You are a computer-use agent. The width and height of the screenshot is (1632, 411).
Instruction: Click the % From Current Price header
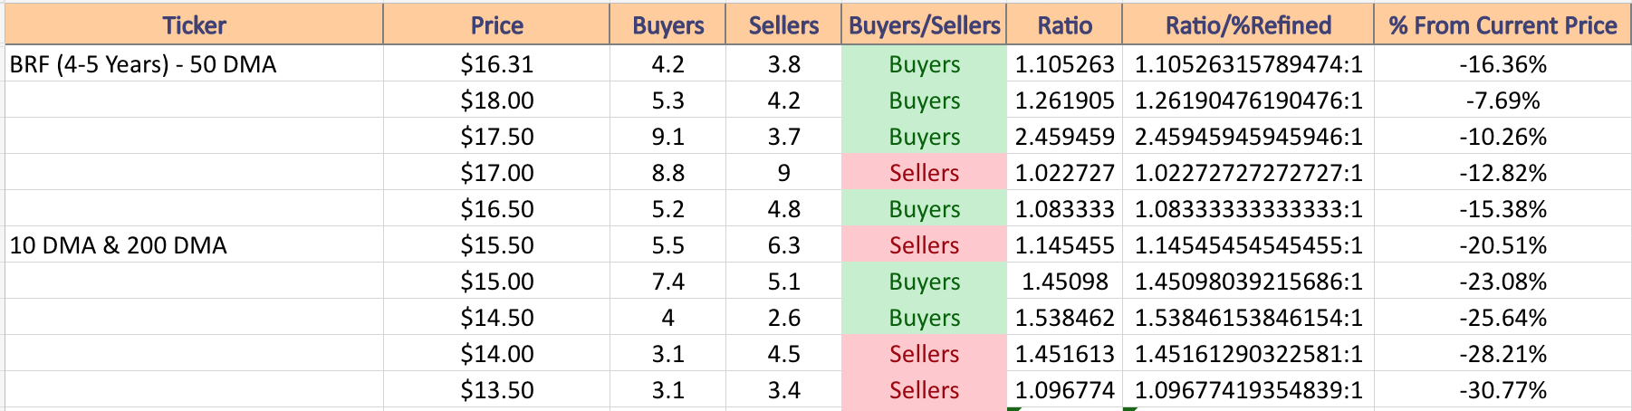[1502, 24]
